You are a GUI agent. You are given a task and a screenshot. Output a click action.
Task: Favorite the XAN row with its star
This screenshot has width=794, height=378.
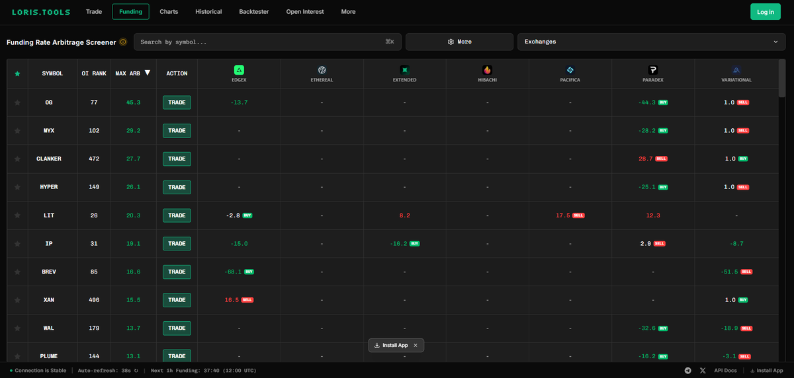tap(17, 300)
